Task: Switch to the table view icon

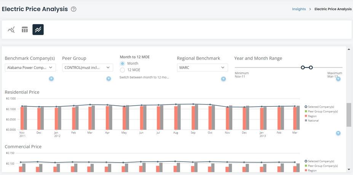Action: coord(24,30)
